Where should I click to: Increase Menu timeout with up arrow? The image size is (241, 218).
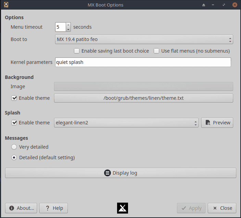(x=68, y=25)
